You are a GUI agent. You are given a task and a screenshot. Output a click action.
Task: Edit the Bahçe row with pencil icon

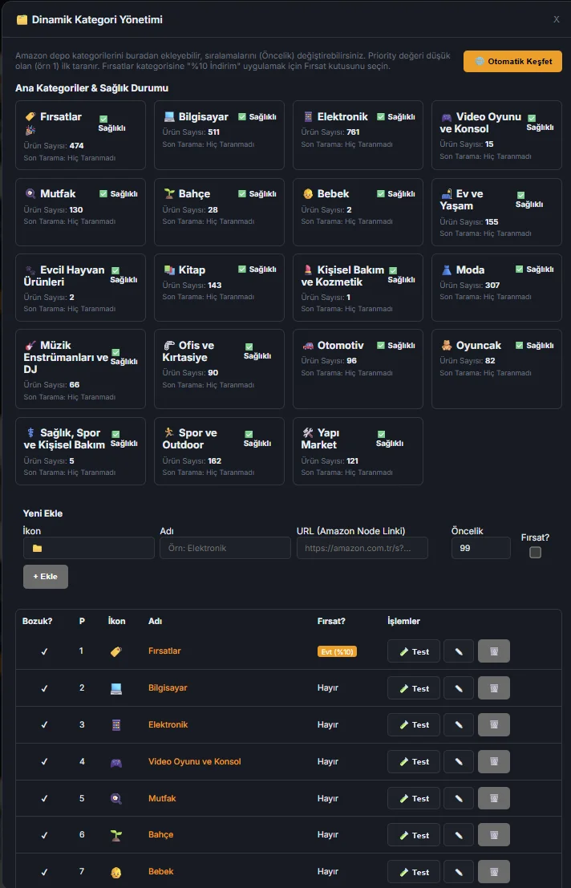coord(459,835)
